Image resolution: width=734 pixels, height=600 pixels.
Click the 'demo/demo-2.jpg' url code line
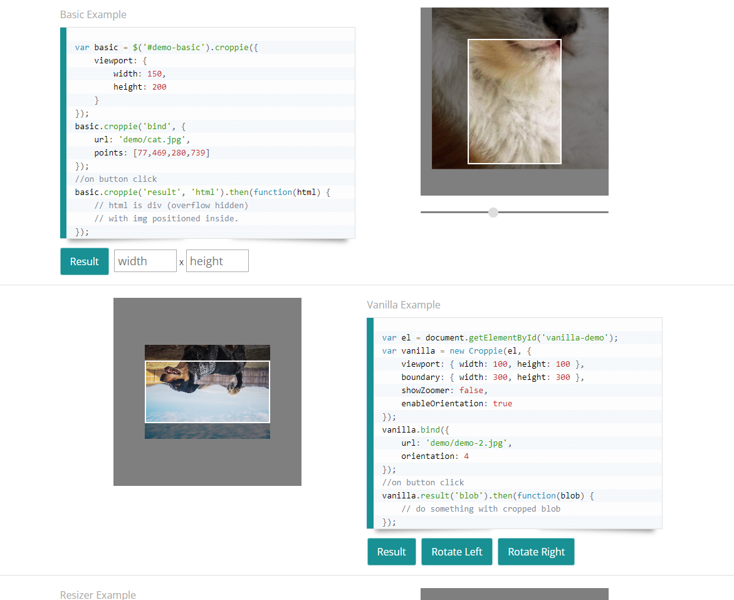456,443
